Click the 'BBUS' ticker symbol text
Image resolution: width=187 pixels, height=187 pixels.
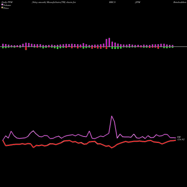[x=112, y=2]
